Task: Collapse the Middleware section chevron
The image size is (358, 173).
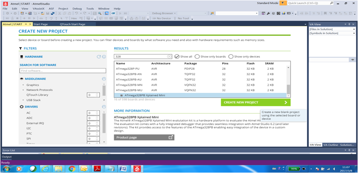Action: pos(104,79)
